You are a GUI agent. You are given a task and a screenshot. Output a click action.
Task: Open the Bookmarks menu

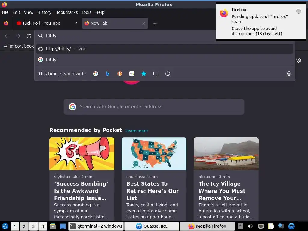tap(66, 12)
